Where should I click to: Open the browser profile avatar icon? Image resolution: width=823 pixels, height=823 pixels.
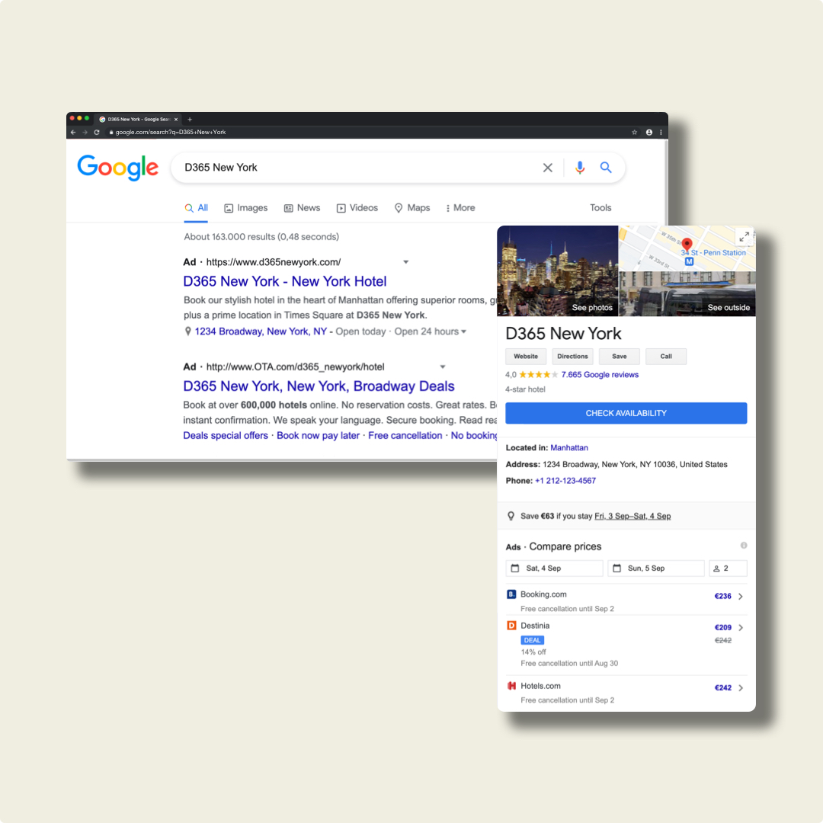coord(648,133)
